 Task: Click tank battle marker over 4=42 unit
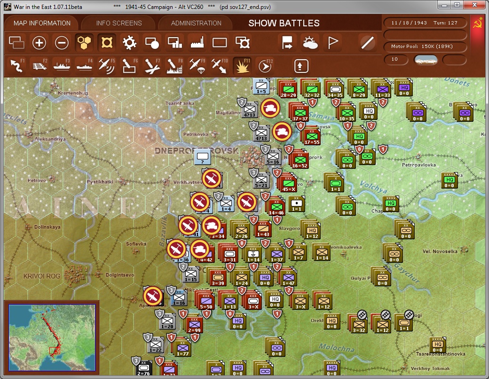coord(199,249)
